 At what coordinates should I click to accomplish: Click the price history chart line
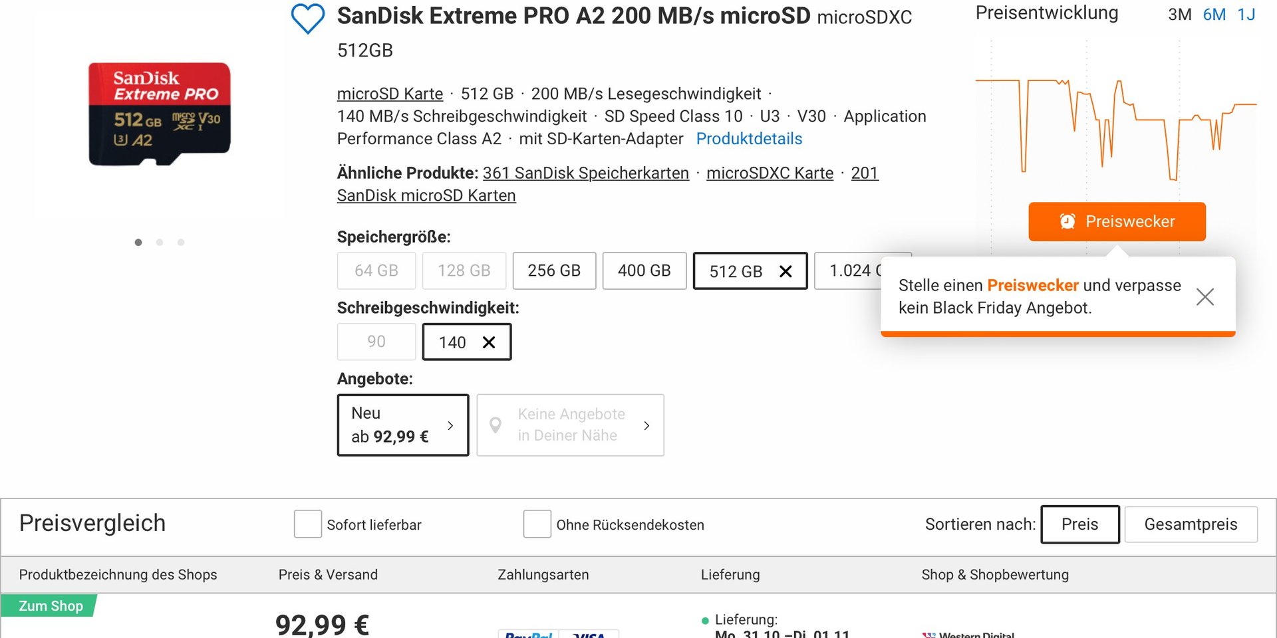pos(1116,126)
